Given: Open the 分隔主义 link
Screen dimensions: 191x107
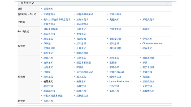Looking at the screenshot, I should (81, 48).
